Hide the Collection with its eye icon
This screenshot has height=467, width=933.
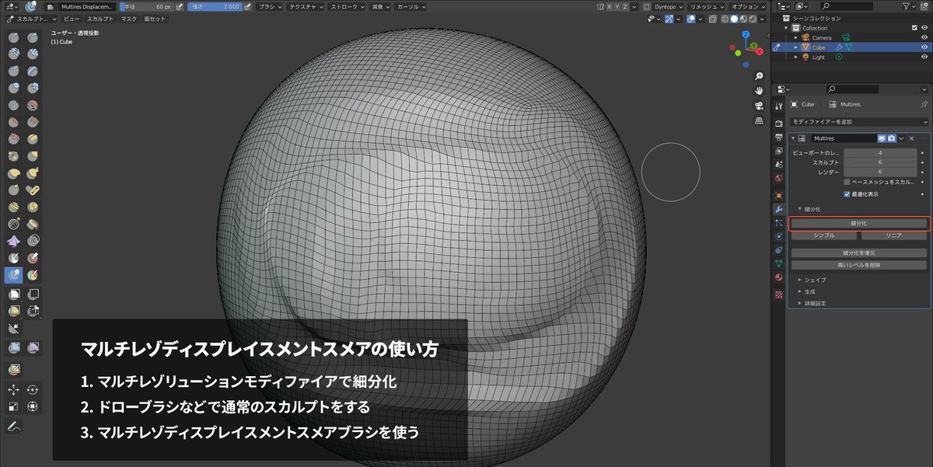click(924, 28)
